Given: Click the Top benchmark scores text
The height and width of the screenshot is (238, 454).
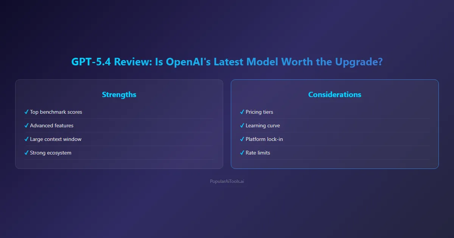Looking at the screenshot, I should (x=56, y=112).
